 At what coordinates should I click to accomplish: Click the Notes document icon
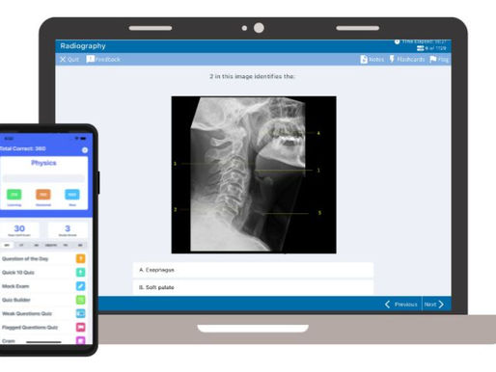click(x=364, y=60)
